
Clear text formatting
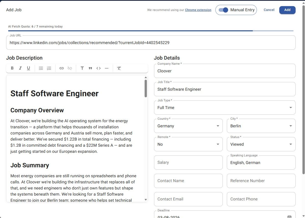tap(119, 68)
